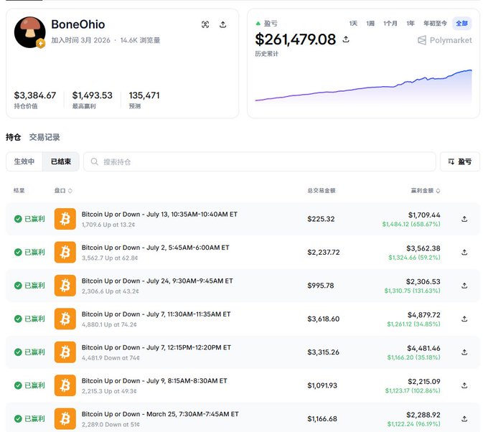The width and height of the screenshot is (488, 432).
Task: Share the July 24 9:30AM position
Action: click(x=464, y=286)
